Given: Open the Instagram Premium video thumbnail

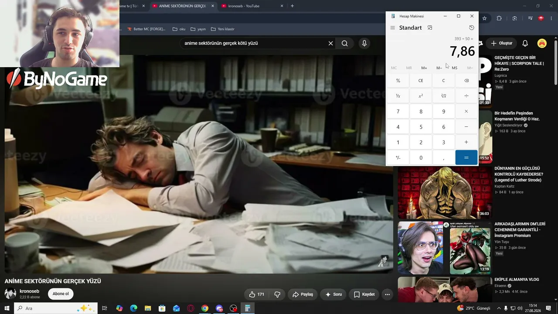Looking at the screenshot, I should (x=445, y=248).
